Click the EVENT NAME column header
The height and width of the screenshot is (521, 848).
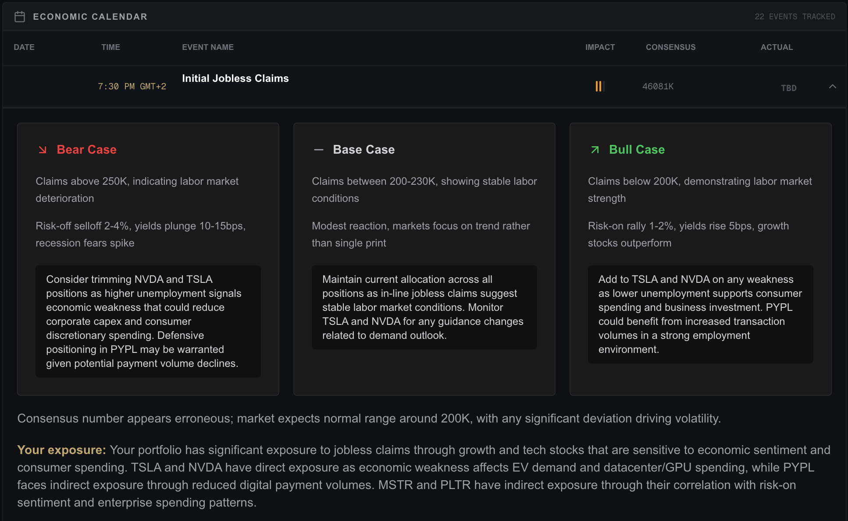click(208, 47)
